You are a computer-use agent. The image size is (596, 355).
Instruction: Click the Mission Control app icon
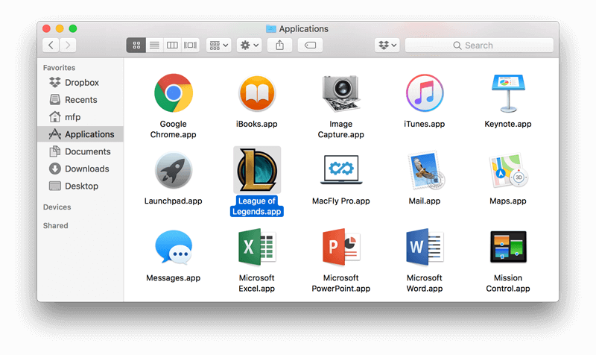tap(508, 248)
